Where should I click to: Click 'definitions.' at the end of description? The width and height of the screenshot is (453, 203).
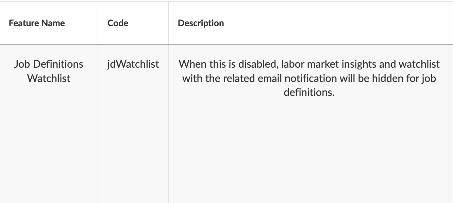tap(309, 92)
